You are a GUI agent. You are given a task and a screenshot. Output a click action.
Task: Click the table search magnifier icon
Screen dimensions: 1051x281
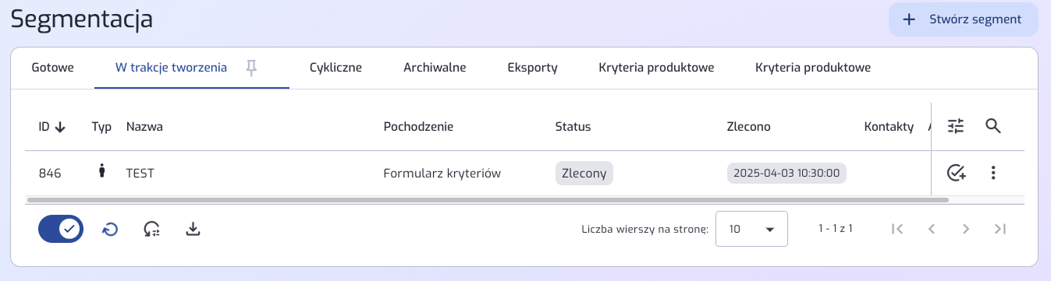tap(992, 126)
